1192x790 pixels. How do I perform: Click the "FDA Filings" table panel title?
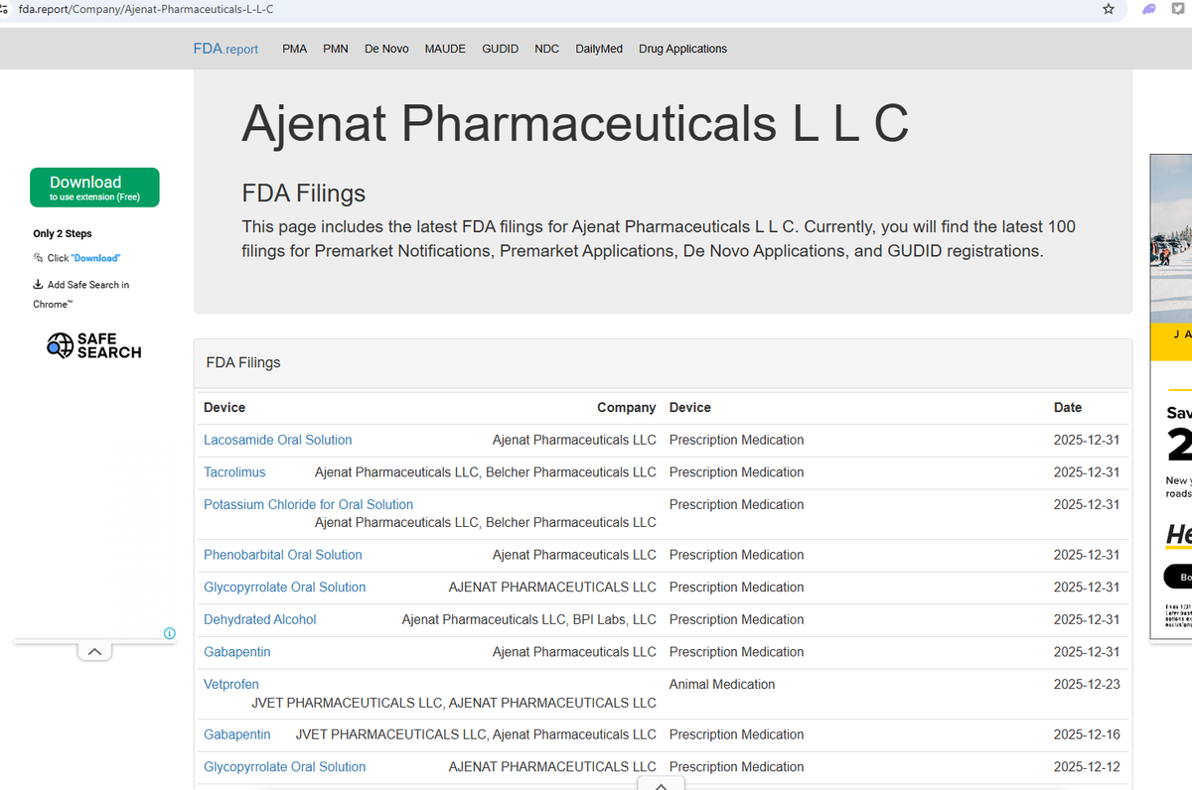243,362
